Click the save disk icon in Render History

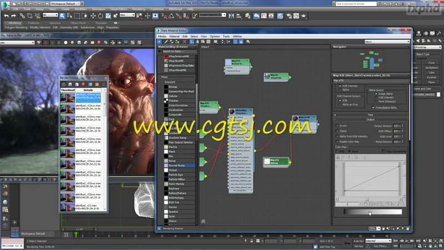(x=70, y=84)
